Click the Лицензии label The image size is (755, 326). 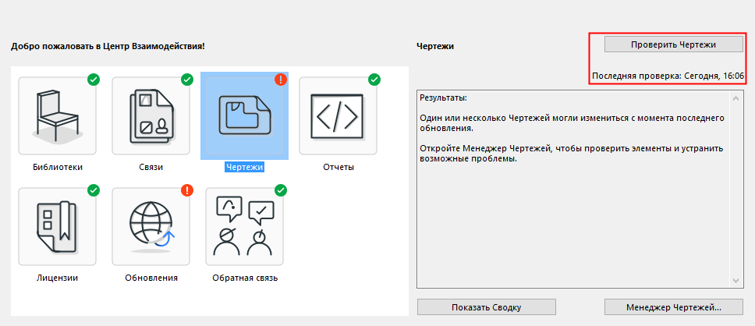tap(57, 278)
